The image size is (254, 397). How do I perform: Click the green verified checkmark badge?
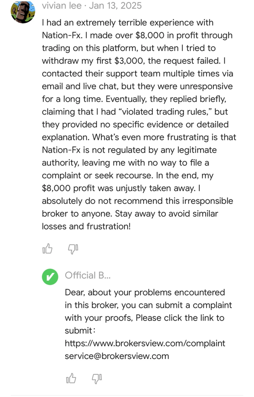[50, 277]
